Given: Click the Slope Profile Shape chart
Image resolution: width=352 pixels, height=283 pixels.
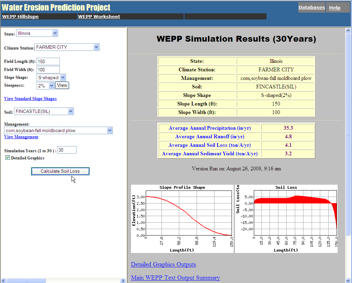Looking at the screenshot, I should pyautogui.click(x=182, y=218).
